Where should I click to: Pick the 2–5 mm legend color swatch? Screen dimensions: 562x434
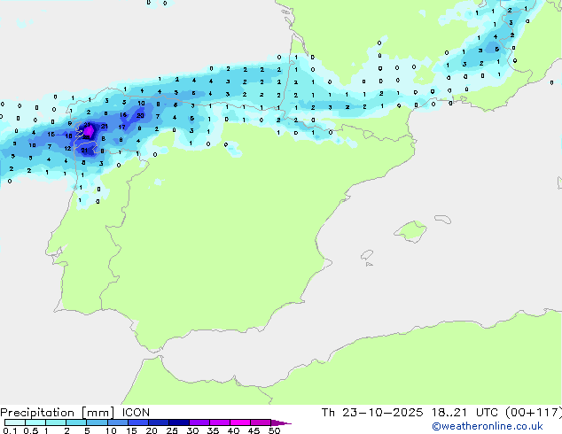76,422
